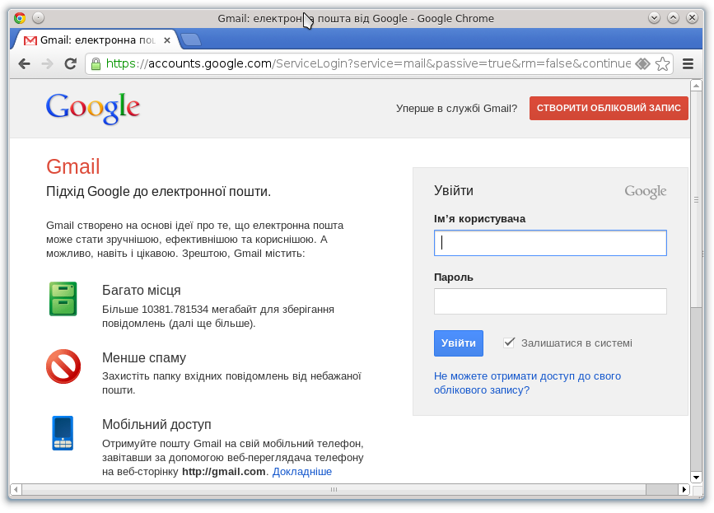Click the Увійти heading in the sign-in box
Screen dimensions: 714x513
pyautogui.click(x=454, y=191)
